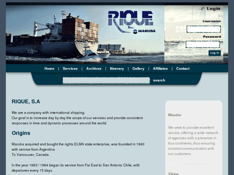This screenshot has height=175, width=234.
Task: Open the Contact page
Action: (x=183, y=69)
